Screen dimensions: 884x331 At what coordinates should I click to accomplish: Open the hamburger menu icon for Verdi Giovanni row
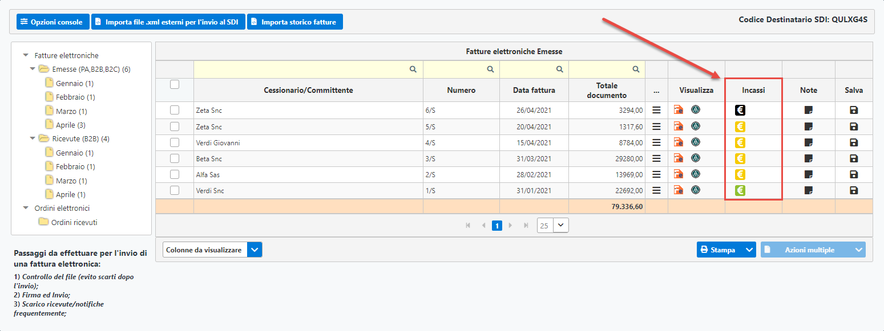point(656,142)
